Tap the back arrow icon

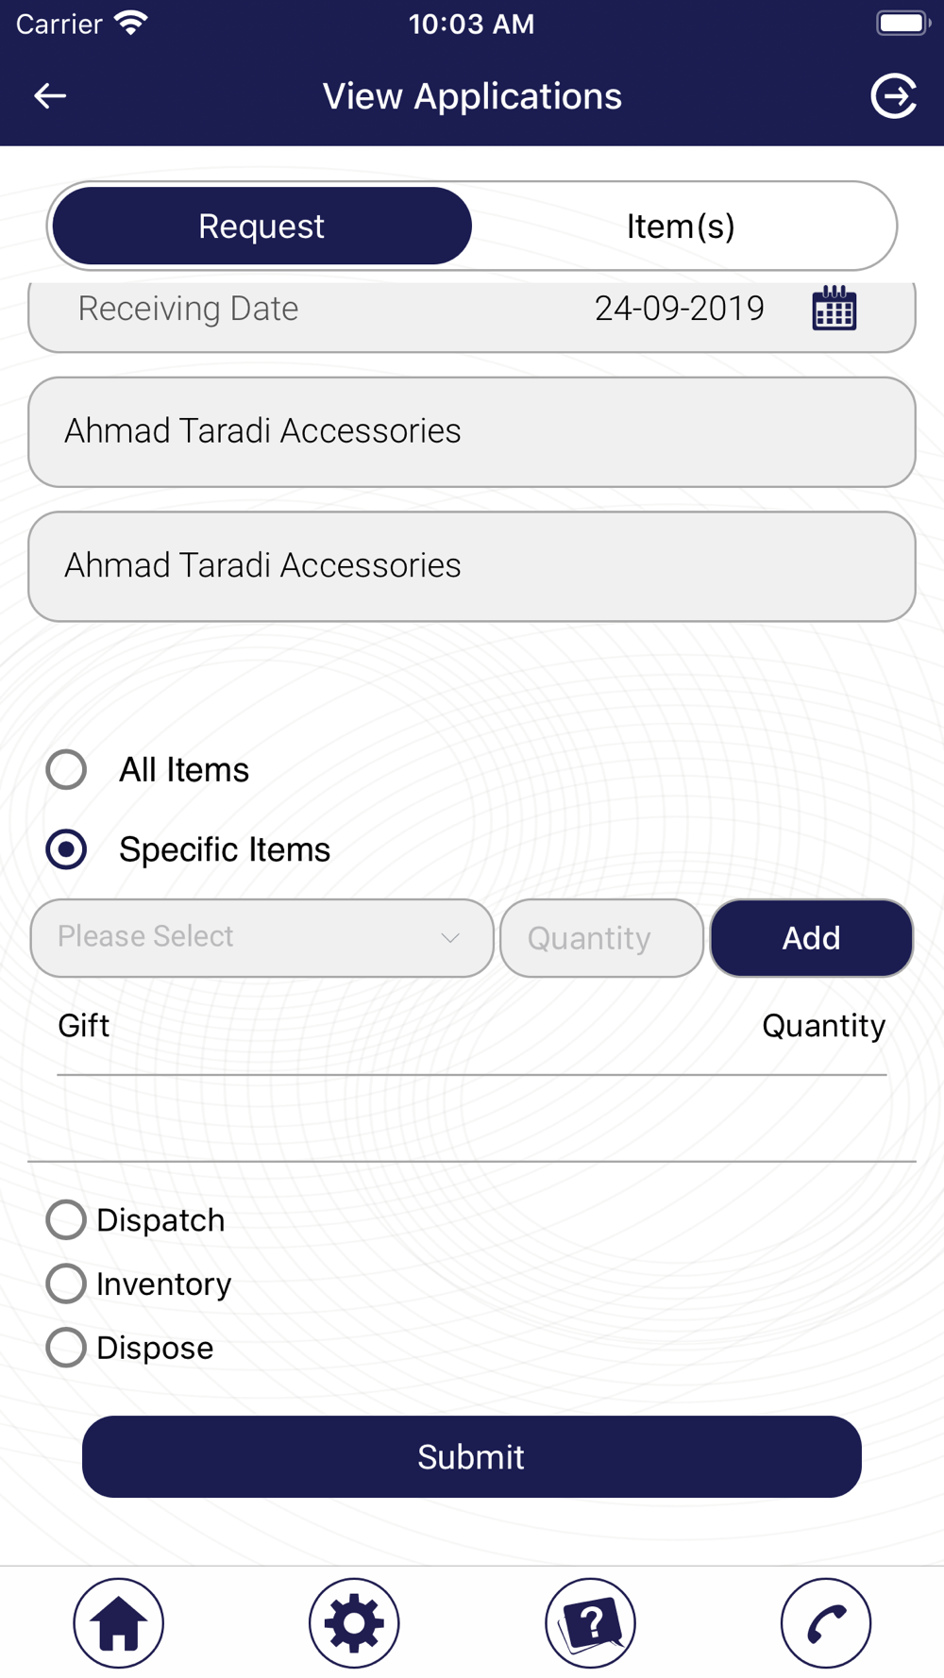coord(50,95)
